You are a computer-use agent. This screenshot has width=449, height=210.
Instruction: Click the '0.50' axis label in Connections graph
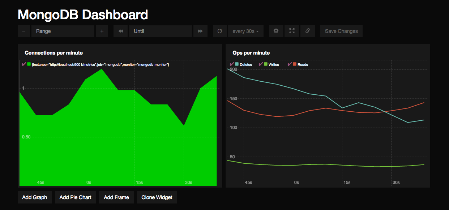tap(26, 137)
